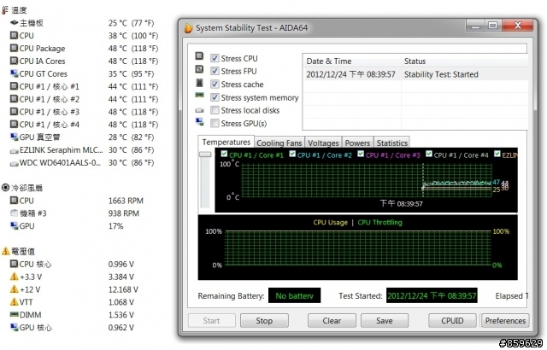This screenshot has height=350, width=547.
Task: Click the 0.996 V CPU core voltage value
Action: coord(121,264)
